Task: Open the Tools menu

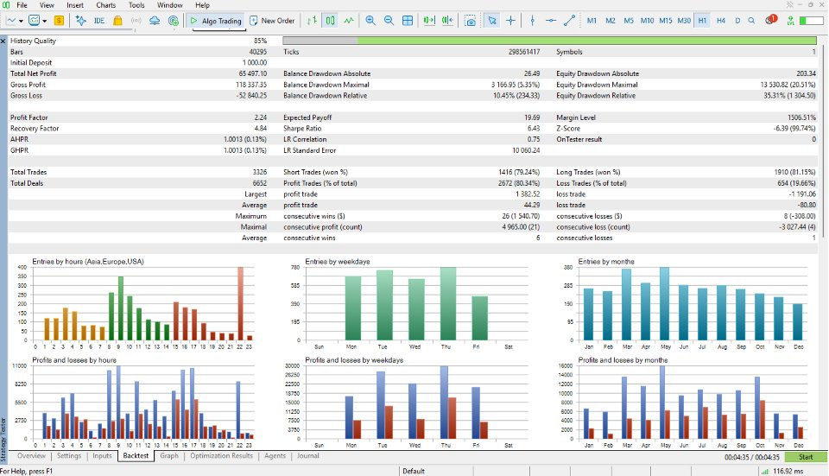Action: click(136, 5)
